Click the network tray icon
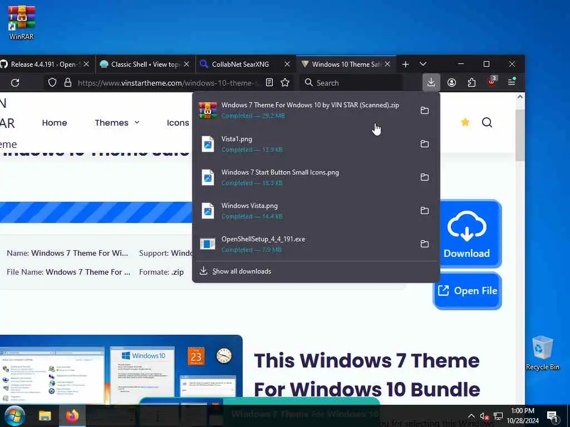This screenshot has height=427, width=570. (x=498, y=416)
